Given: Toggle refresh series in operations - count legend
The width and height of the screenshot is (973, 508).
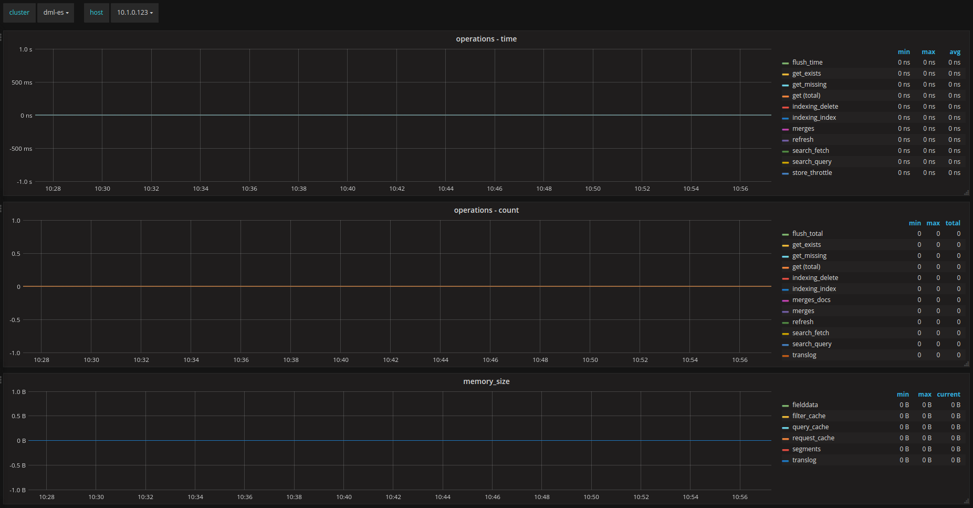Looking at the screenshot, I should click(803, 322).
